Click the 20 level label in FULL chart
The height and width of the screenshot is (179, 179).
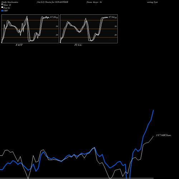click(x=116, y=35)
